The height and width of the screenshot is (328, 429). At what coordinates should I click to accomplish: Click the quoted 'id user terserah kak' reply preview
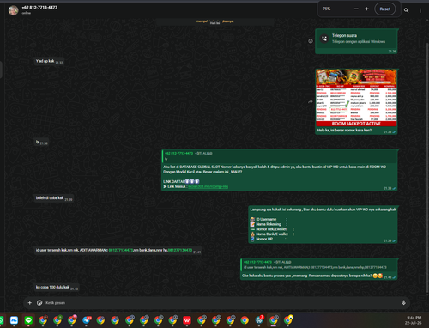click(x=319, y=264)
